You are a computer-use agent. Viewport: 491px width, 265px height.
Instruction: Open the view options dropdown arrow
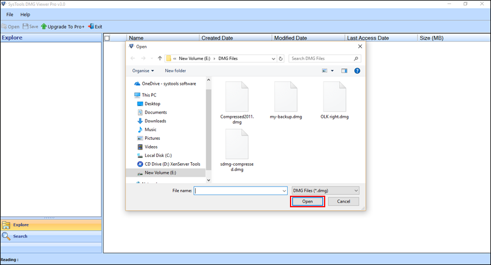click(x=332, y=70)
